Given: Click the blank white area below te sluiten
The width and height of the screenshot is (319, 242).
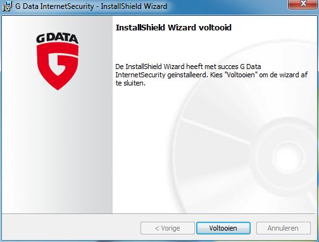Looking at the screenshot, I should (144, 148).
